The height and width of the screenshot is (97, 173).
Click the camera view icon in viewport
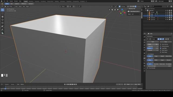pos(112,10)
